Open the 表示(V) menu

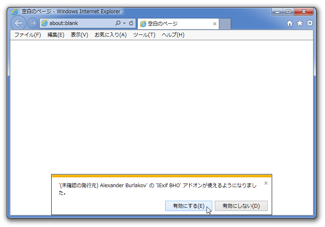point(79,34)
